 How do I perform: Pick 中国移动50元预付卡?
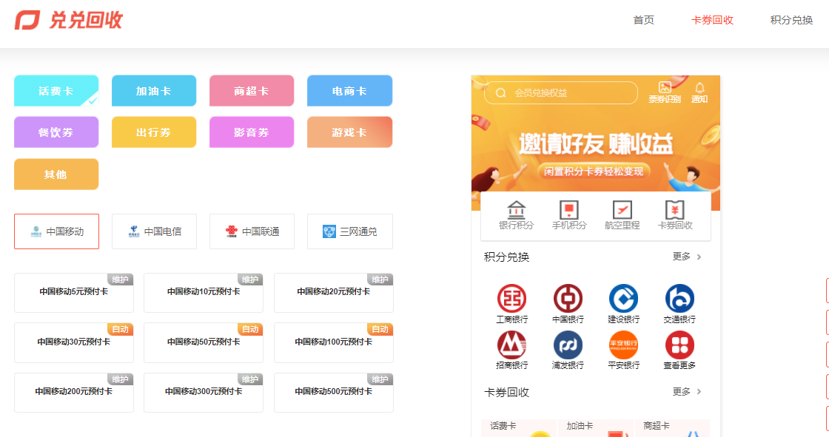click(204, 343)
